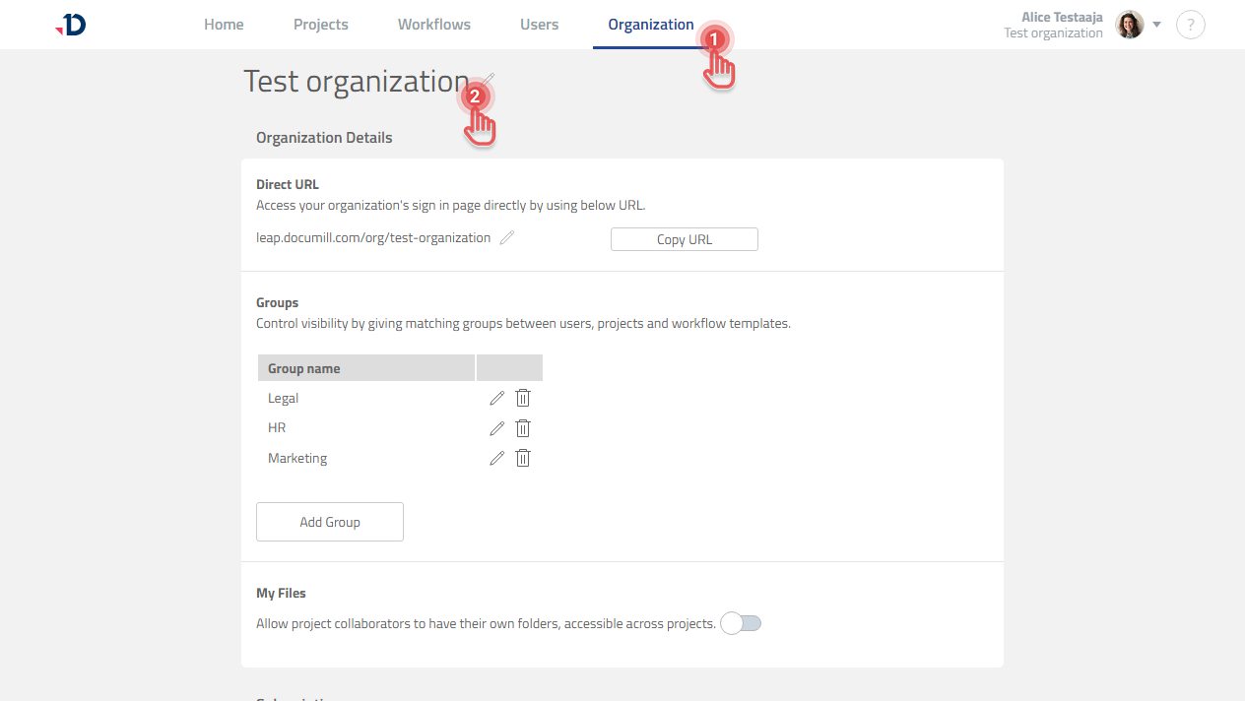This screenshot has width=1245, height=701.
Task: Delete the Marketing group with the trash icon
Action: 522,457
